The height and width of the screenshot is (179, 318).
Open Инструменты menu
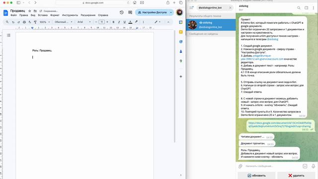70,15
